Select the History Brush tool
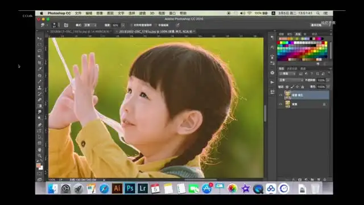This screenshot has width=364, height=205. click(x=40, y=93)
